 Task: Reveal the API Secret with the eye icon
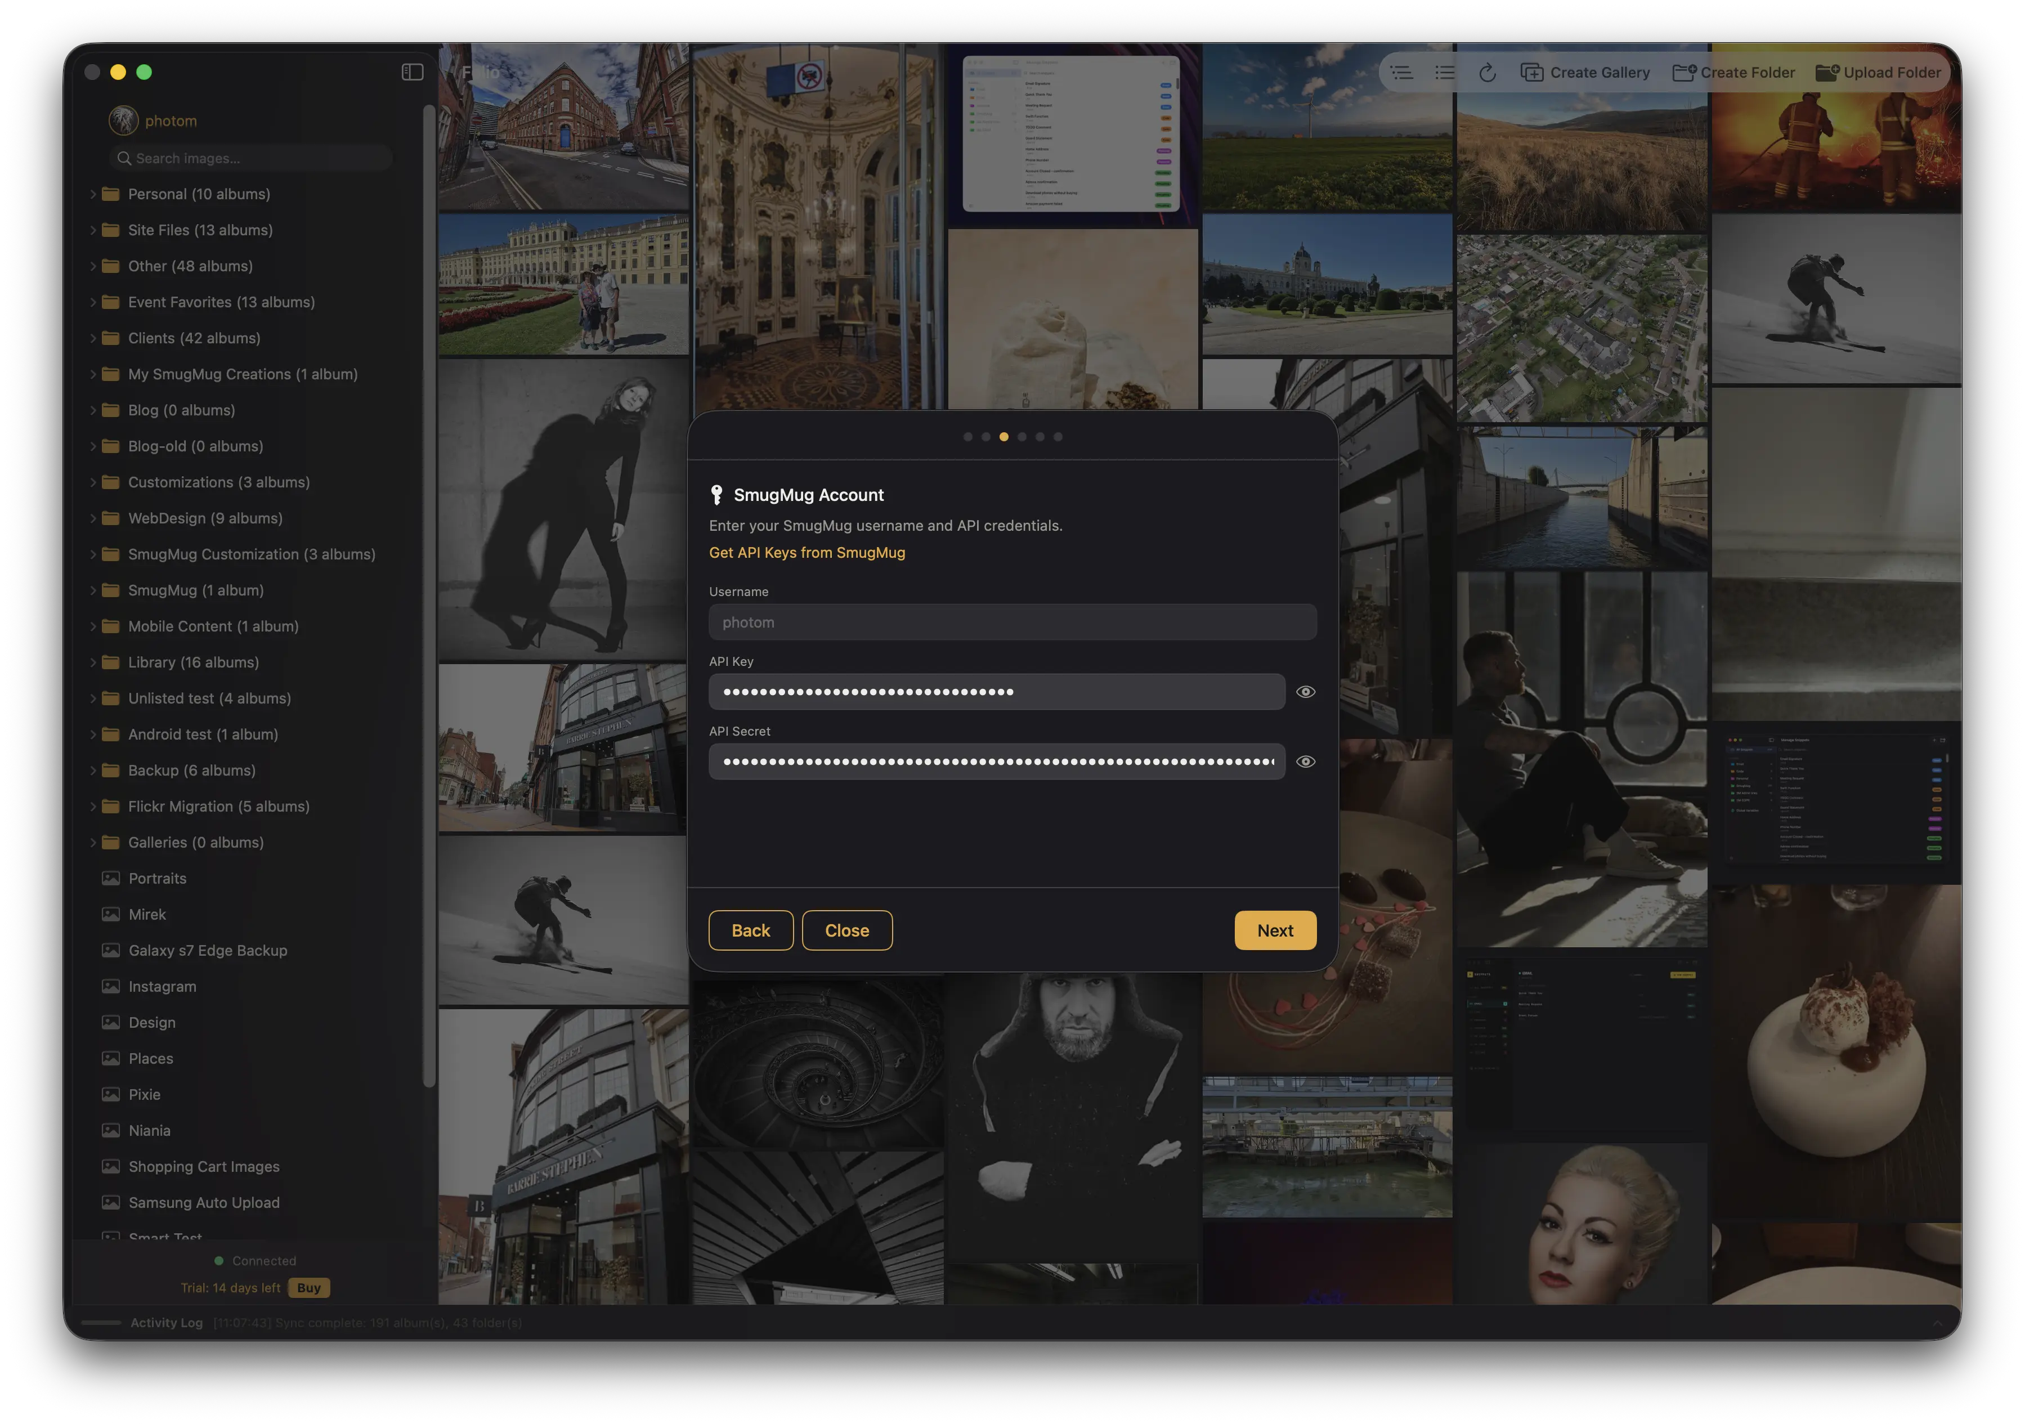(1305, 762)
